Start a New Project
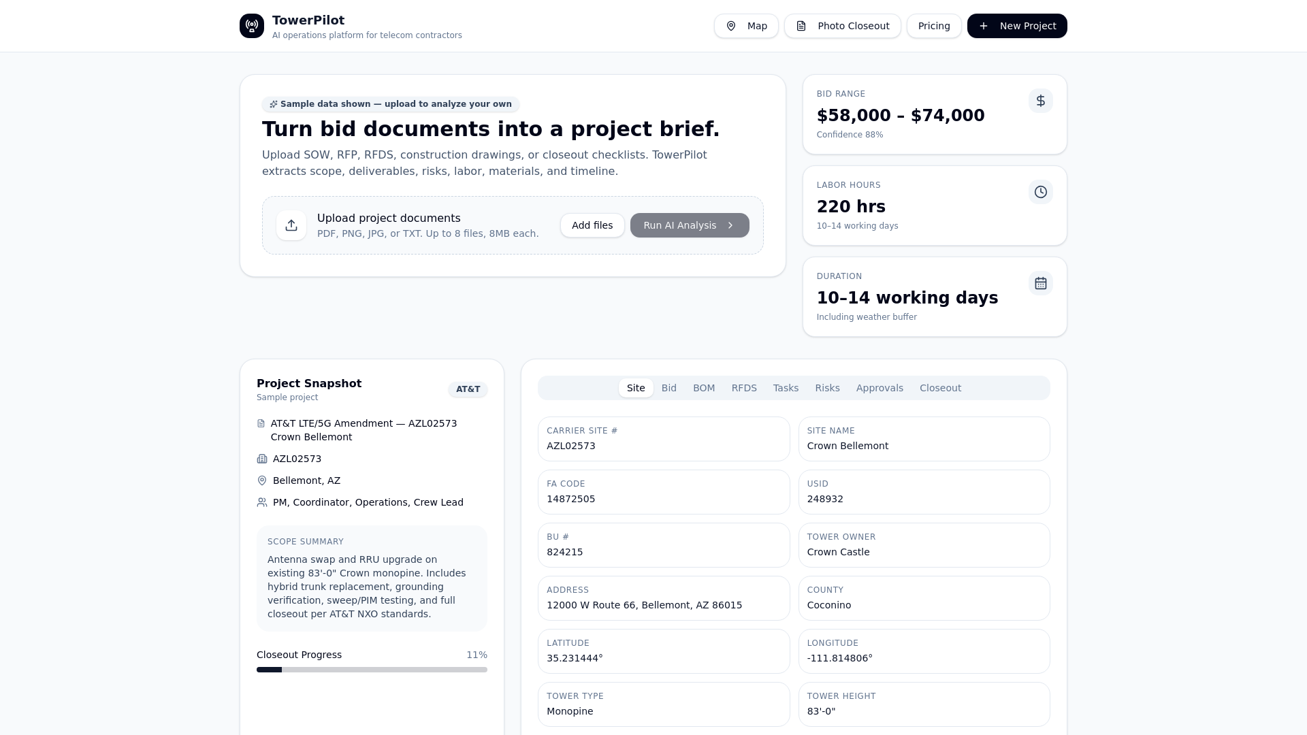1307x735 pixels. tap(1017, 26)
